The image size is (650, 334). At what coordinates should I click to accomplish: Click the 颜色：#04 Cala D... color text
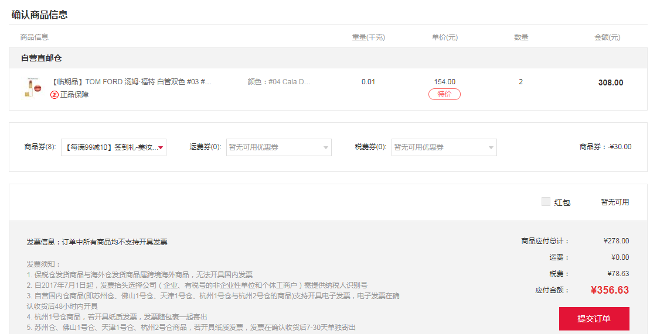[278, 82]
